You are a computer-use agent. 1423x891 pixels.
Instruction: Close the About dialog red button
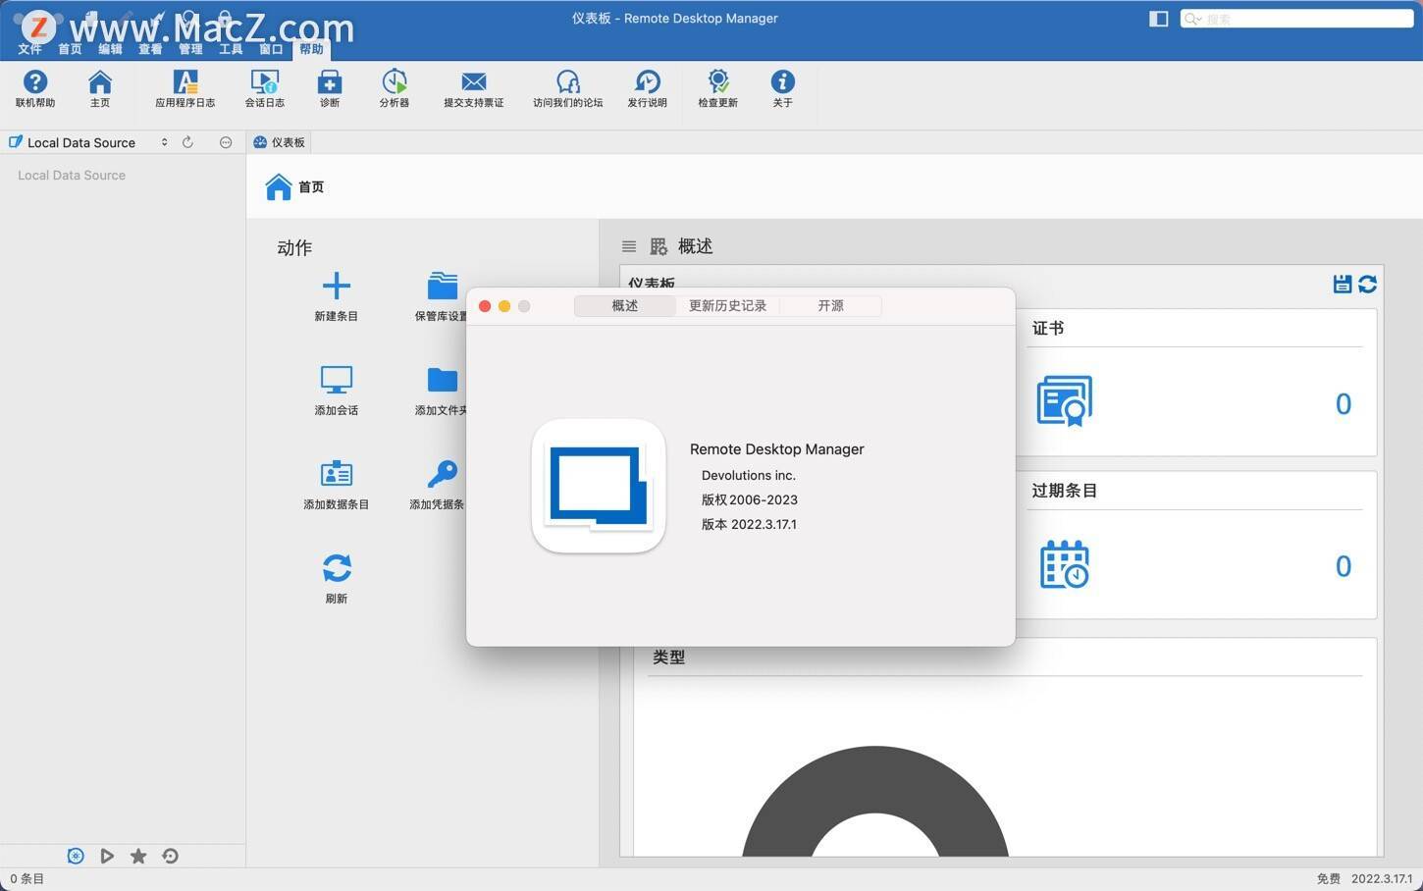click(x=485, y=306)
